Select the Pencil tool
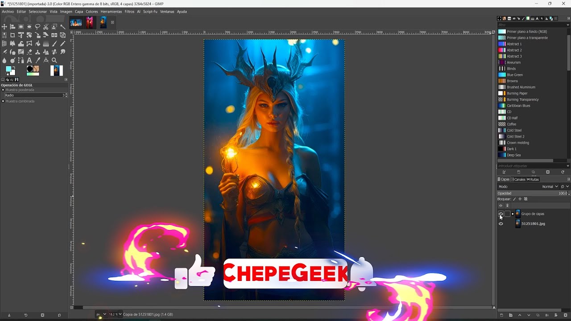This screenshot has width=571, height=321. click(63, 43)
